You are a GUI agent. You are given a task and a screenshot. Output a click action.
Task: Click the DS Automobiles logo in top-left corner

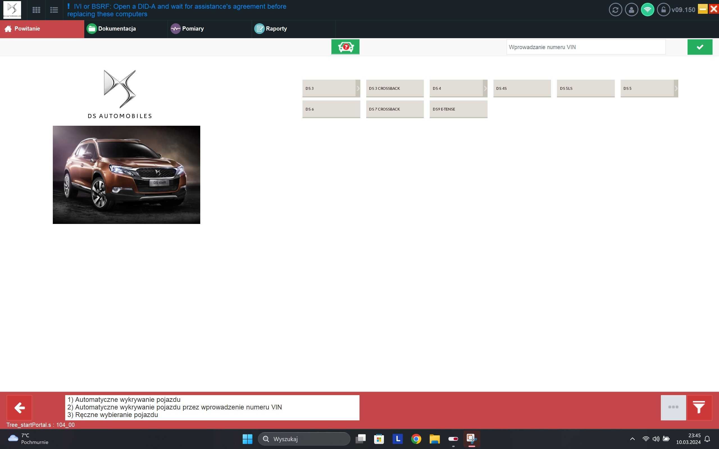[12, 10]
